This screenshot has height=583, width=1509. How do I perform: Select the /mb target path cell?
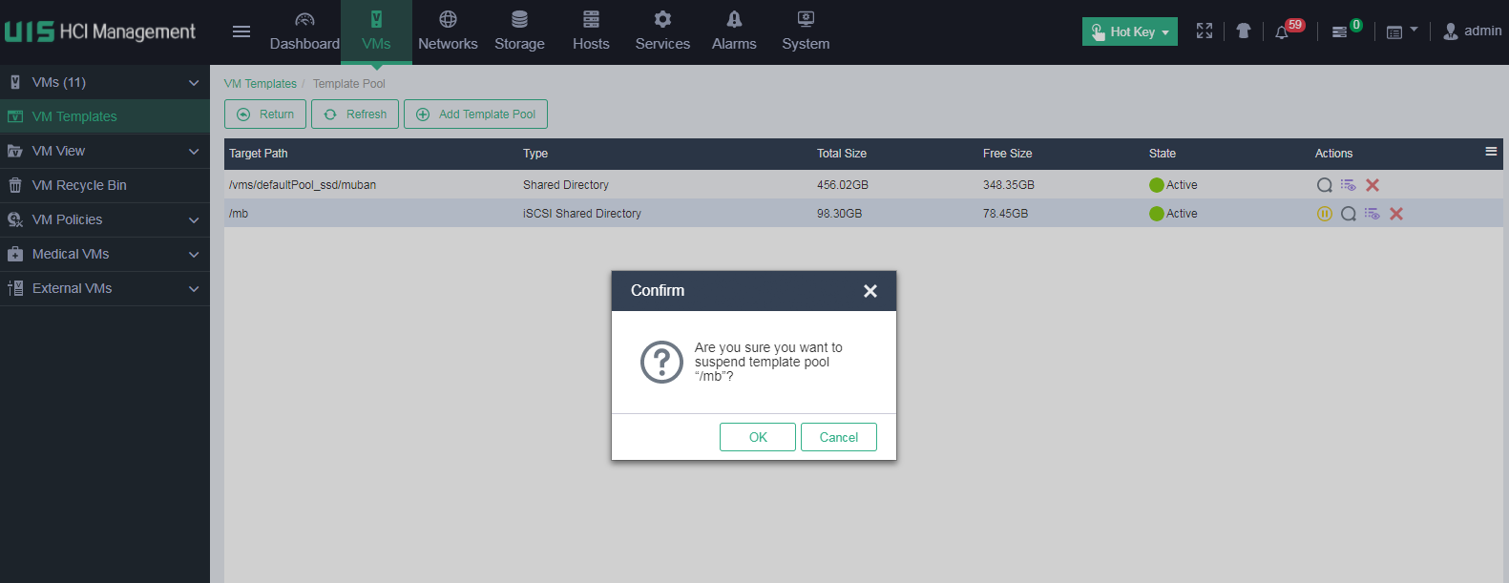coord(239,214)
